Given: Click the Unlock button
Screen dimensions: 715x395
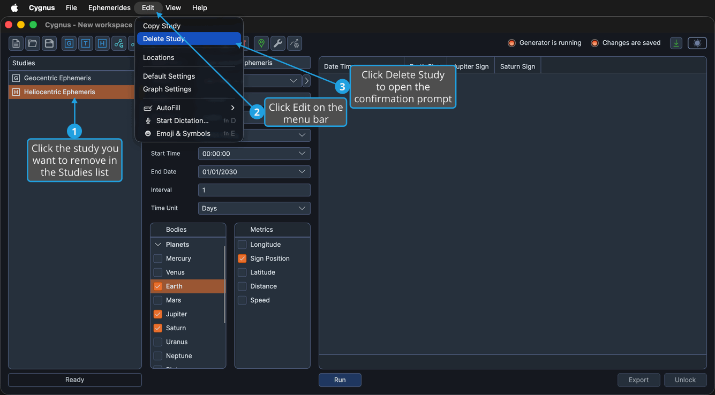Looking at the screenshot, I should tap(685, 380).
